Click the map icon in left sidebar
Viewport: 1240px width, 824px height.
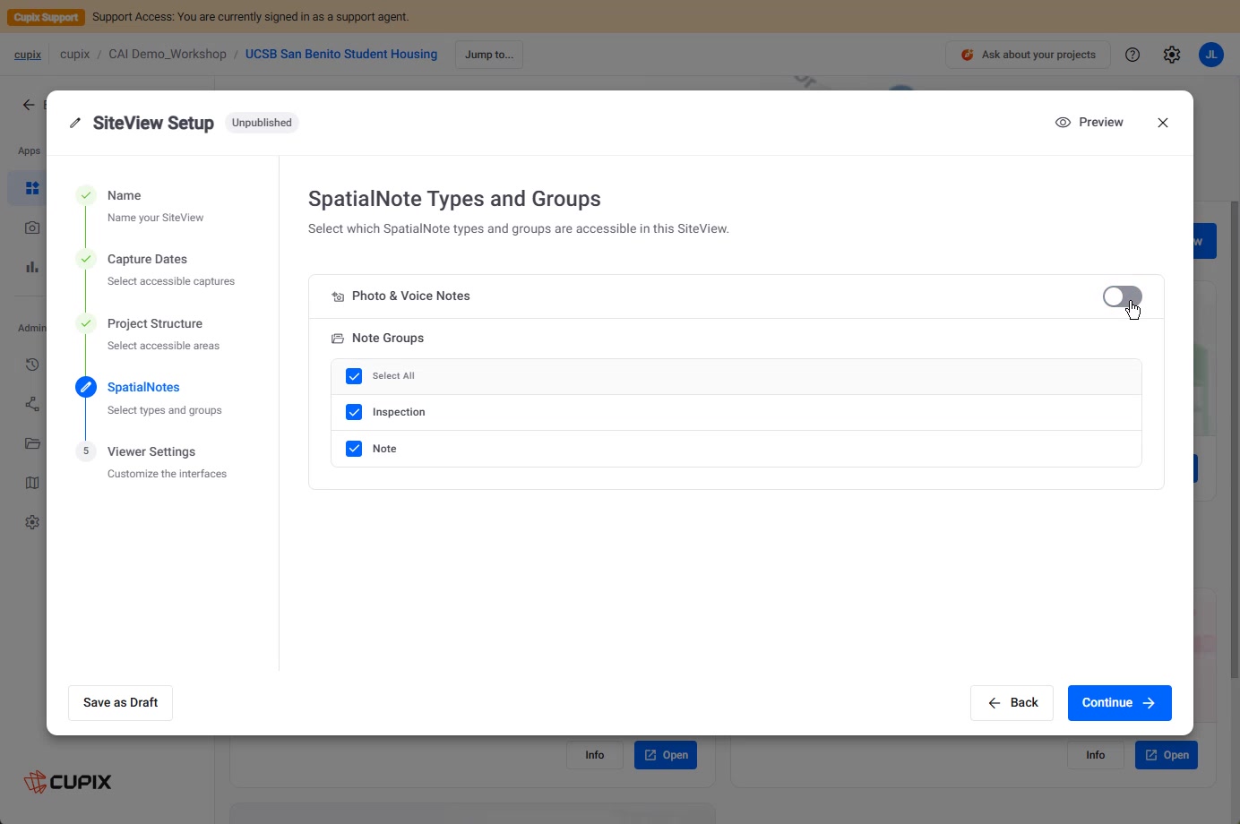(x=32, y=483)
